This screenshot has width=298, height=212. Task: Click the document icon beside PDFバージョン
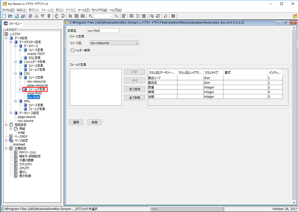click(x=16, y=152)
